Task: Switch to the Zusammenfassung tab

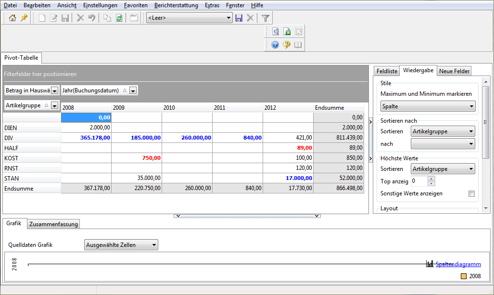Action: pos(53,224)
